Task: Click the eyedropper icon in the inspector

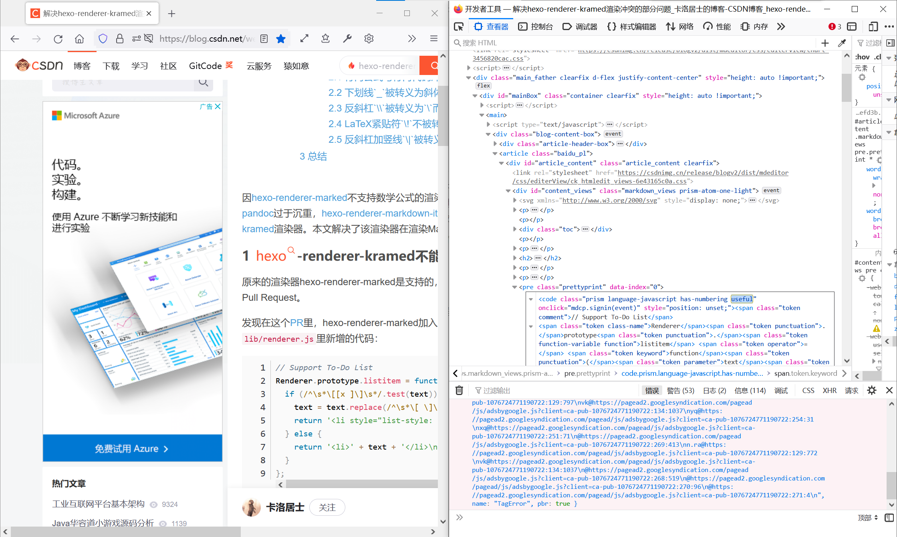Action: click(x=842, y=43)
